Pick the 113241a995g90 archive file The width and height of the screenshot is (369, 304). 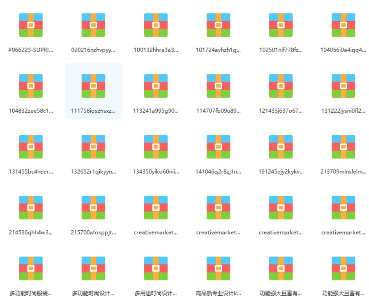coord(156,86)
